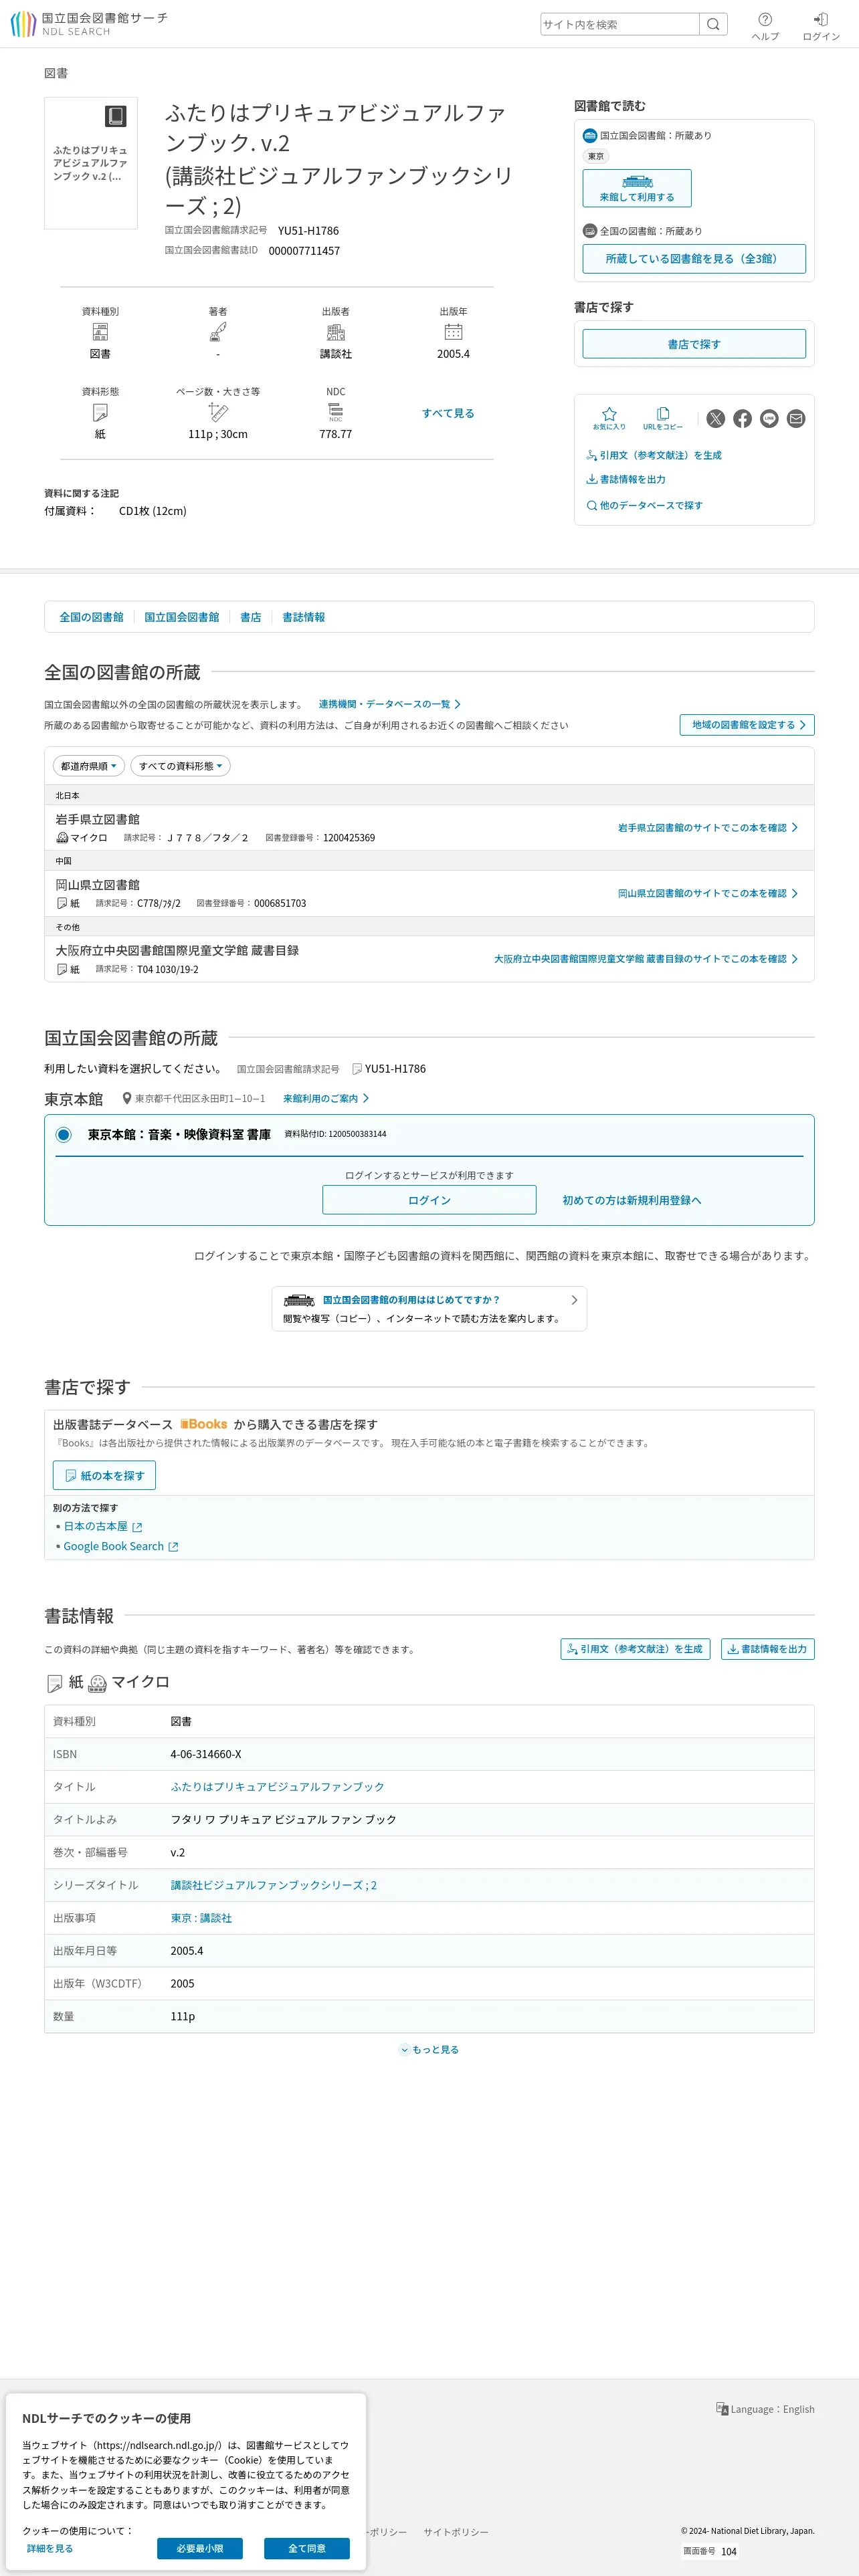Click the ログイン button in holdings box
Image resolution: width=859 pixels, height=2576 pixels.
pyautogui.click(x=429, y=1200)
